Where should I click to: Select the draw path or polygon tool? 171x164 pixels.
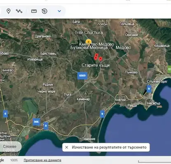19,11
